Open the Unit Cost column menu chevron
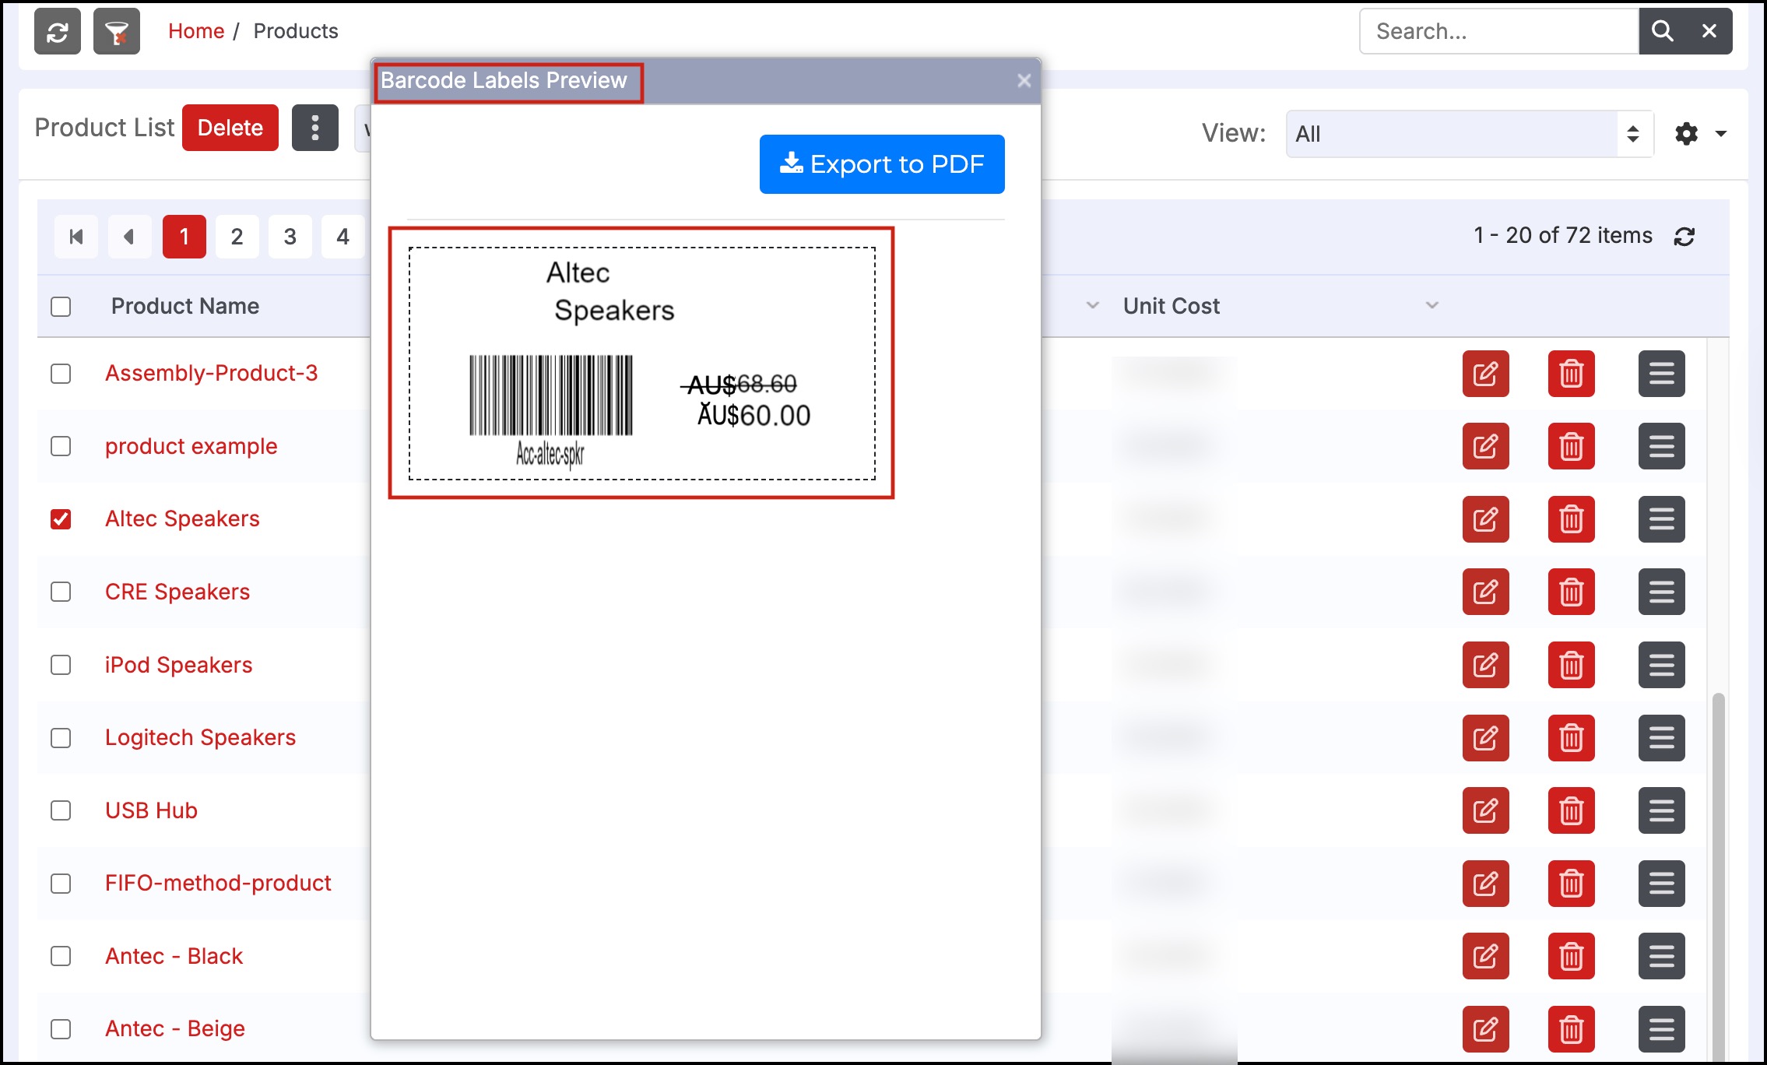The image size is (1767, 1065). pyautogui.click(x=1432, y=305)
